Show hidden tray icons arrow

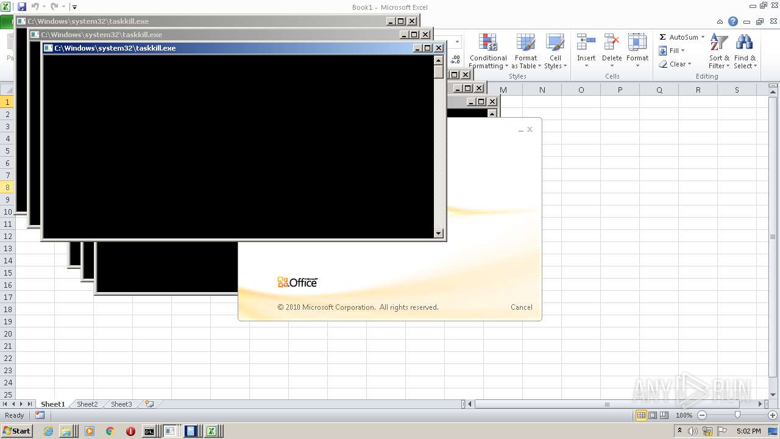680,431
